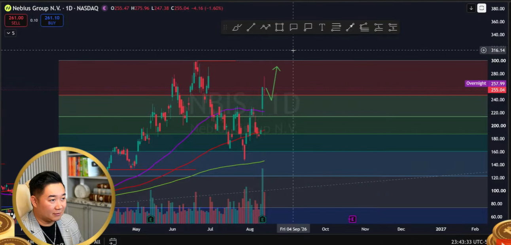Screen dimensions: 511x245
Task: Select the short position tool
Action: 393,27
